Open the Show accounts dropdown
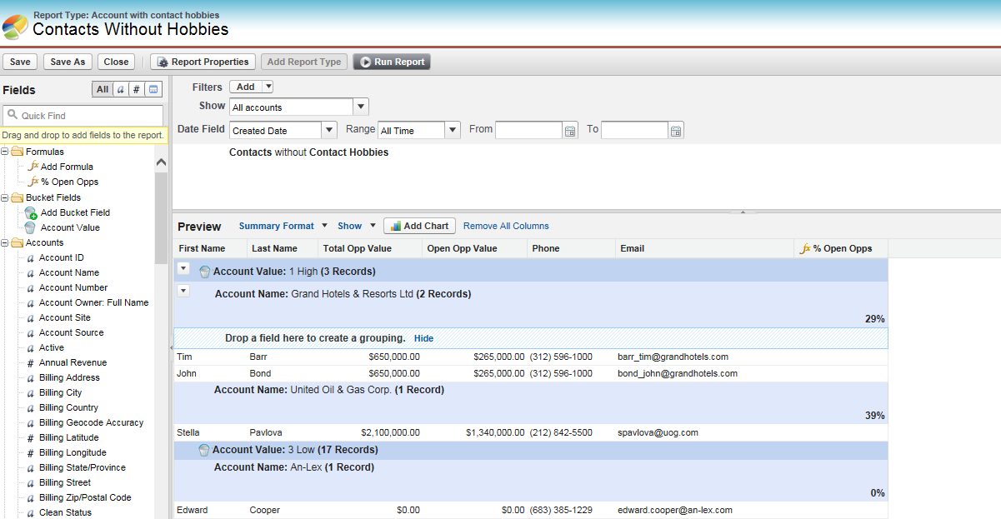The image size is (1001, 519). 361,107
